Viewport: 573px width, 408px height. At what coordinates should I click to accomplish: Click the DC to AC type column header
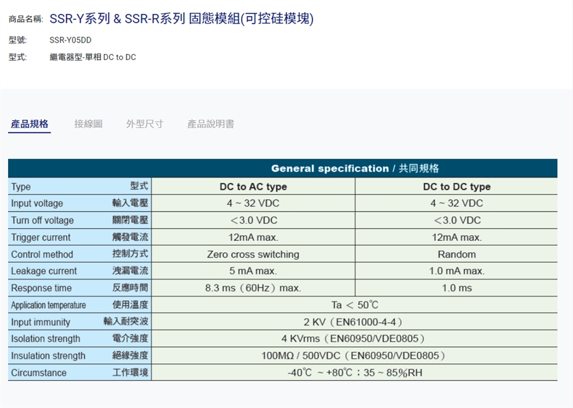[253, 186]
